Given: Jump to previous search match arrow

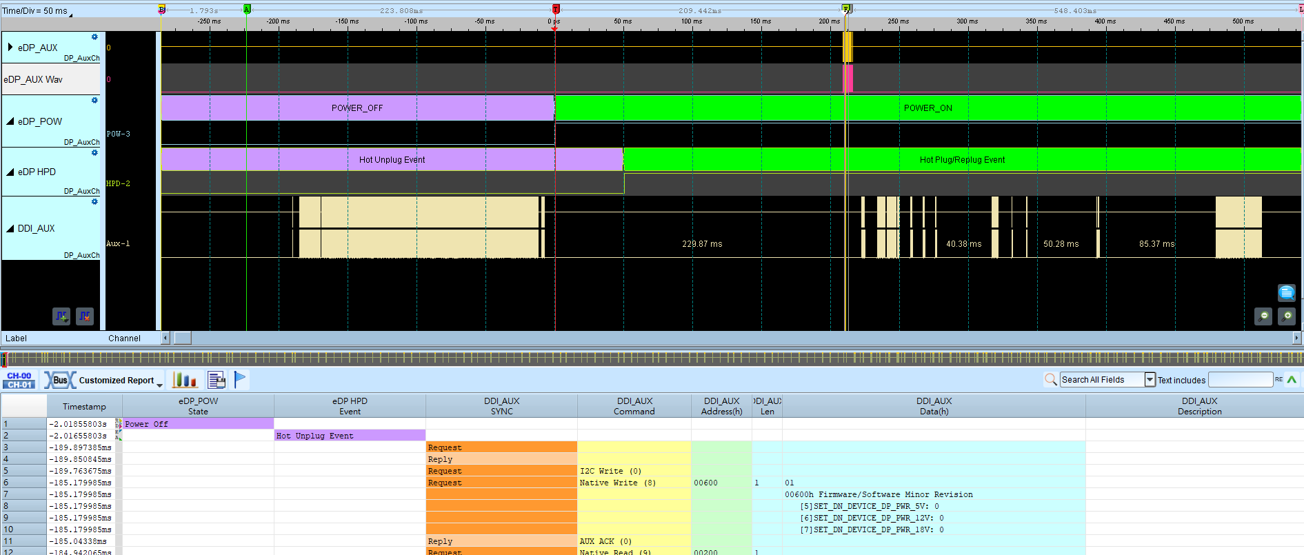Looking at the screenshot, I should coord(1292,380).
